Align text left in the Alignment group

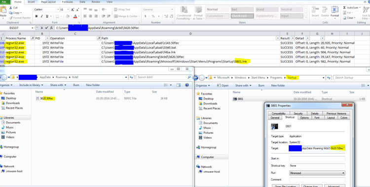click(x=85, y=16)
